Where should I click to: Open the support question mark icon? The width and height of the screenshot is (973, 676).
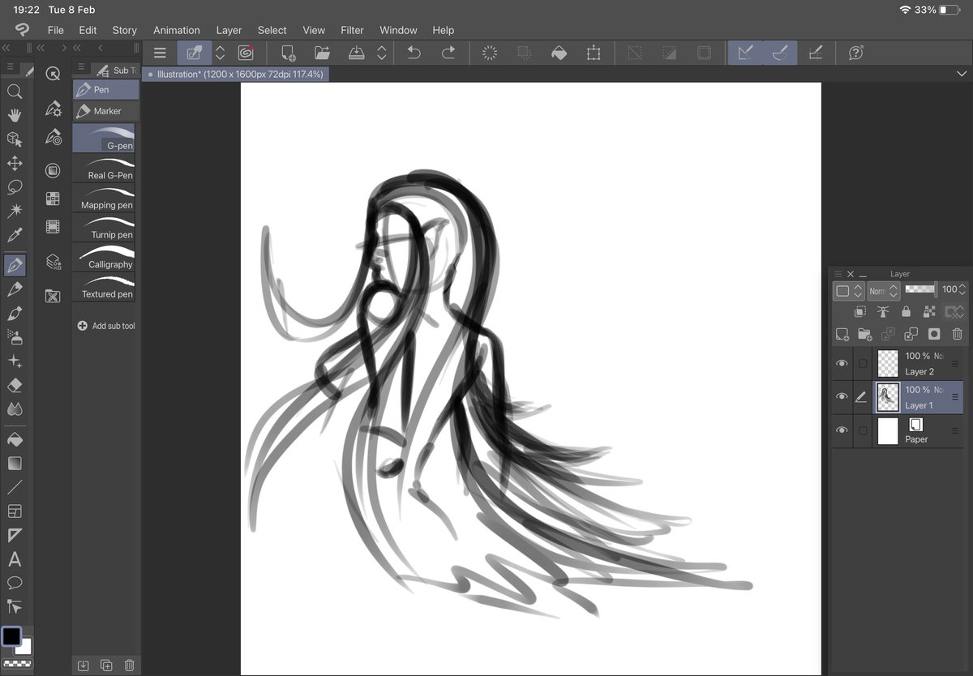tap(856, 53)
